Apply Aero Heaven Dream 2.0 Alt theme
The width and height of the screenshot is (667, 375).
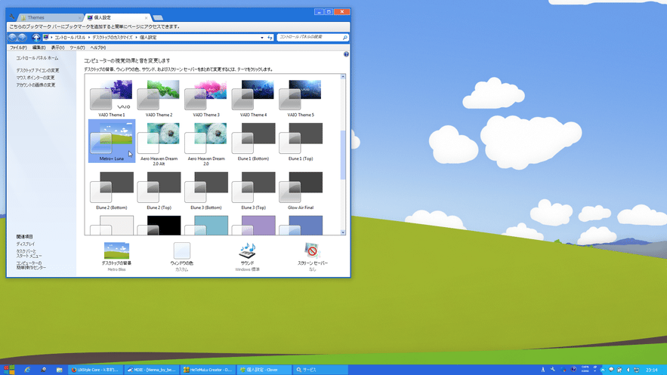[159, 143]
